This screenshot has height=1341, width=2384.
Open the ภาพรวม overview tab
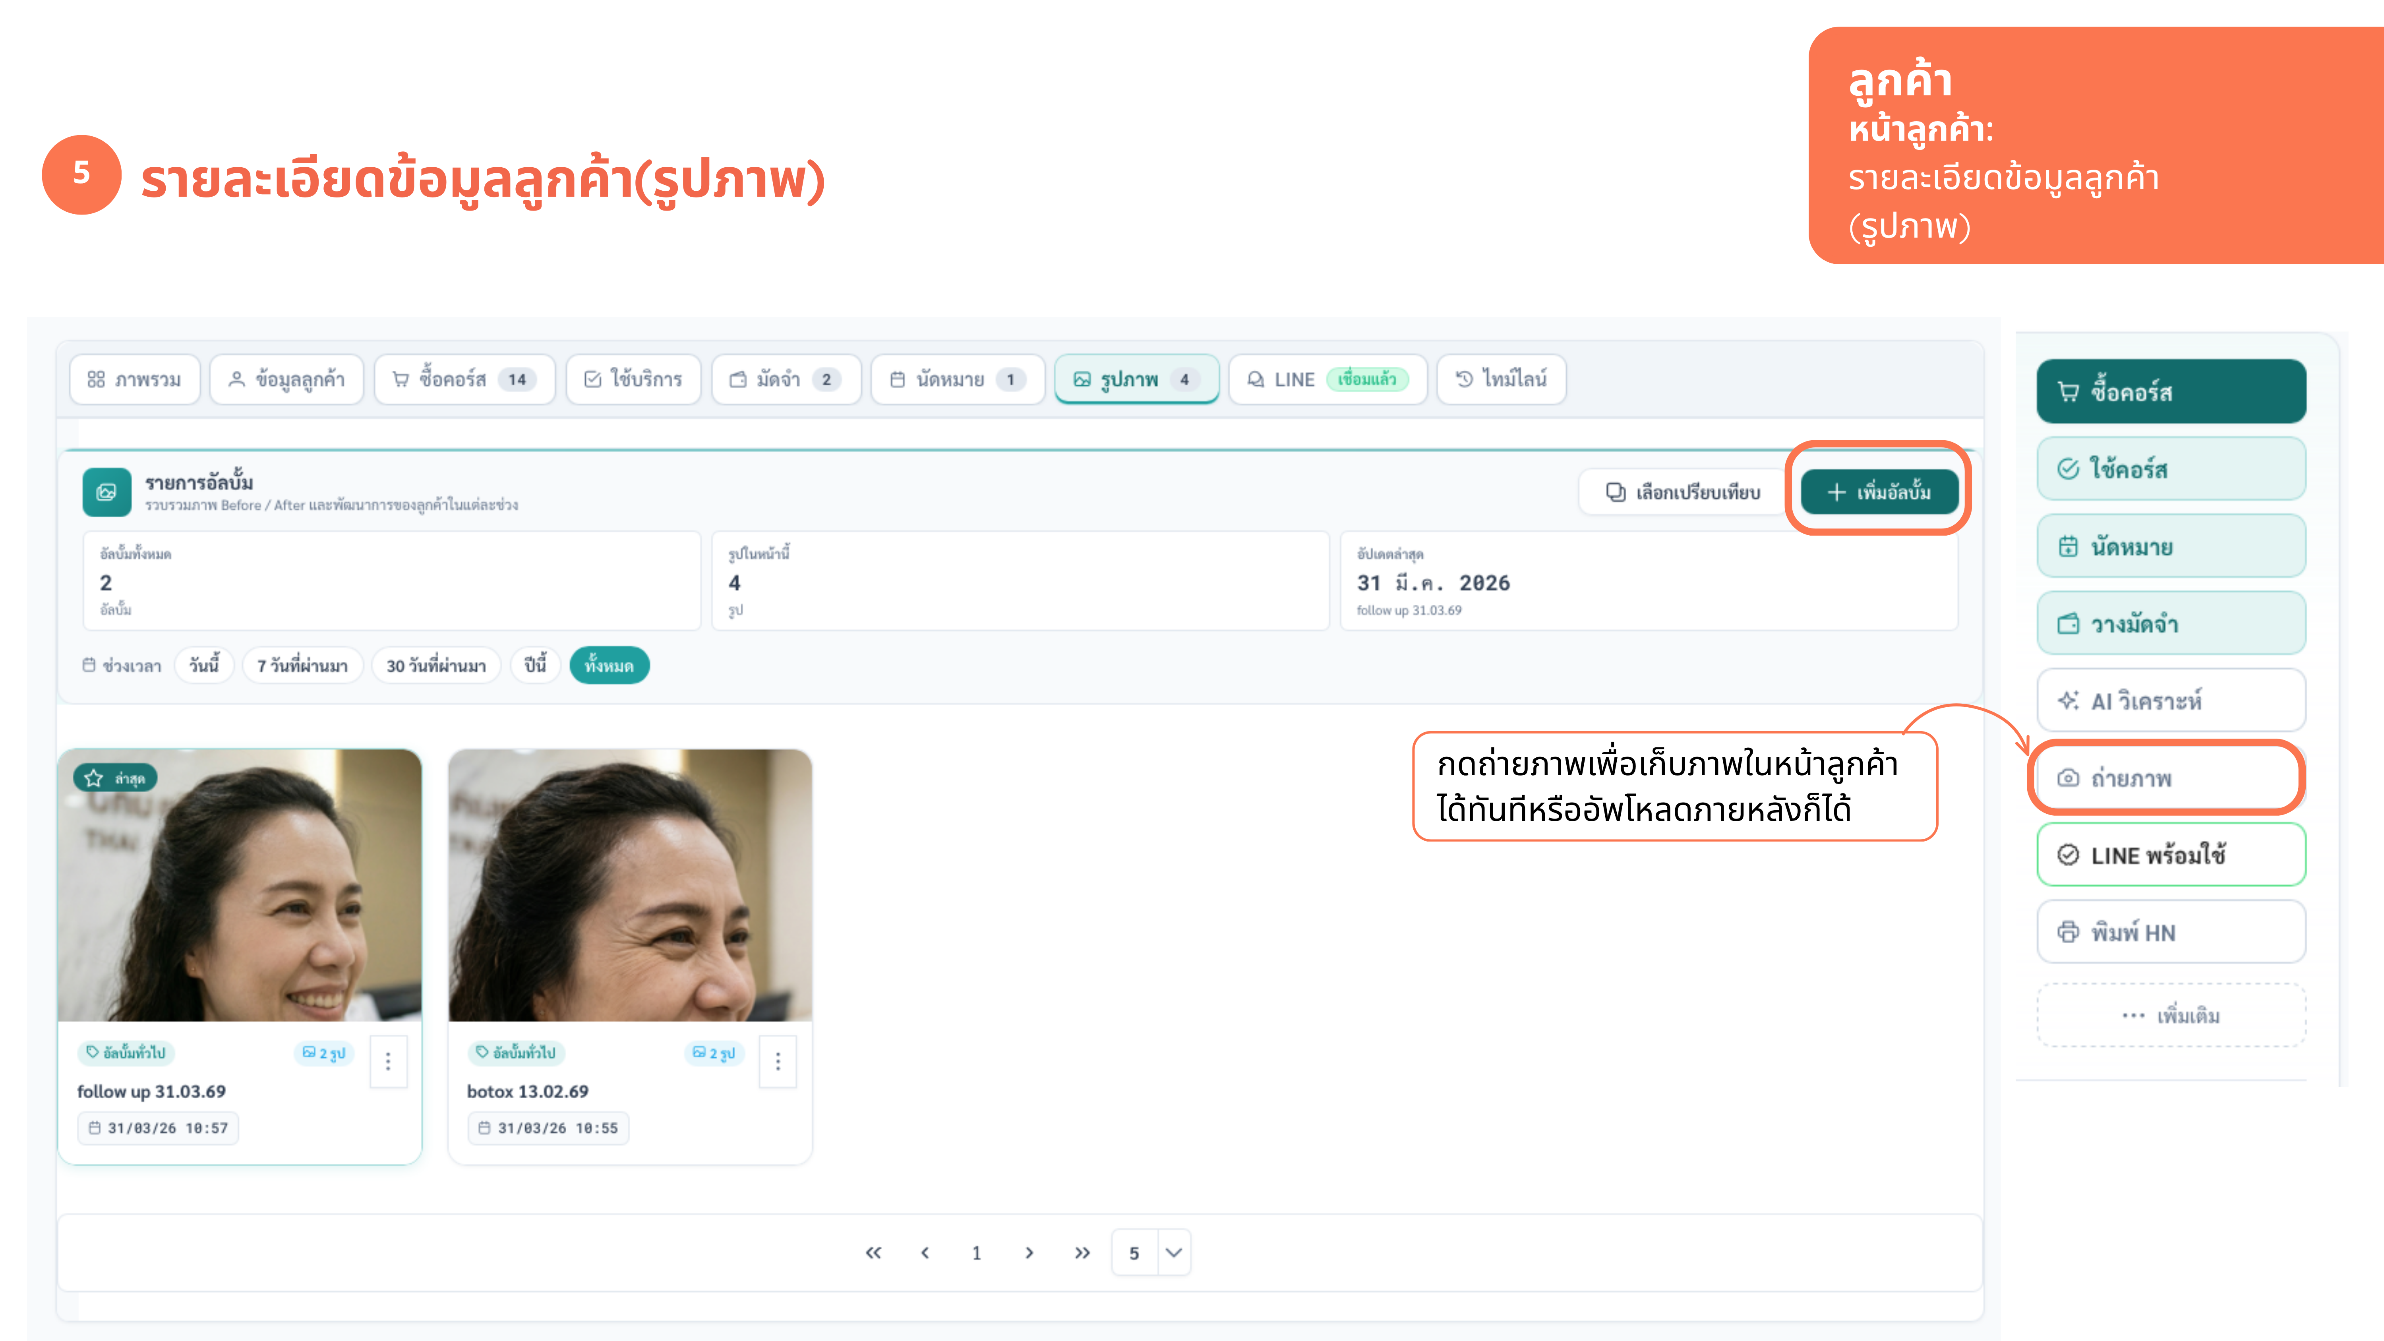point(134,379)
